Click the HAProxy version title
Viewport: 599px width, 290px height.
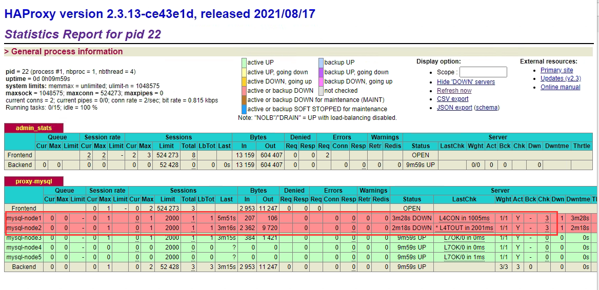click(159, 14)
